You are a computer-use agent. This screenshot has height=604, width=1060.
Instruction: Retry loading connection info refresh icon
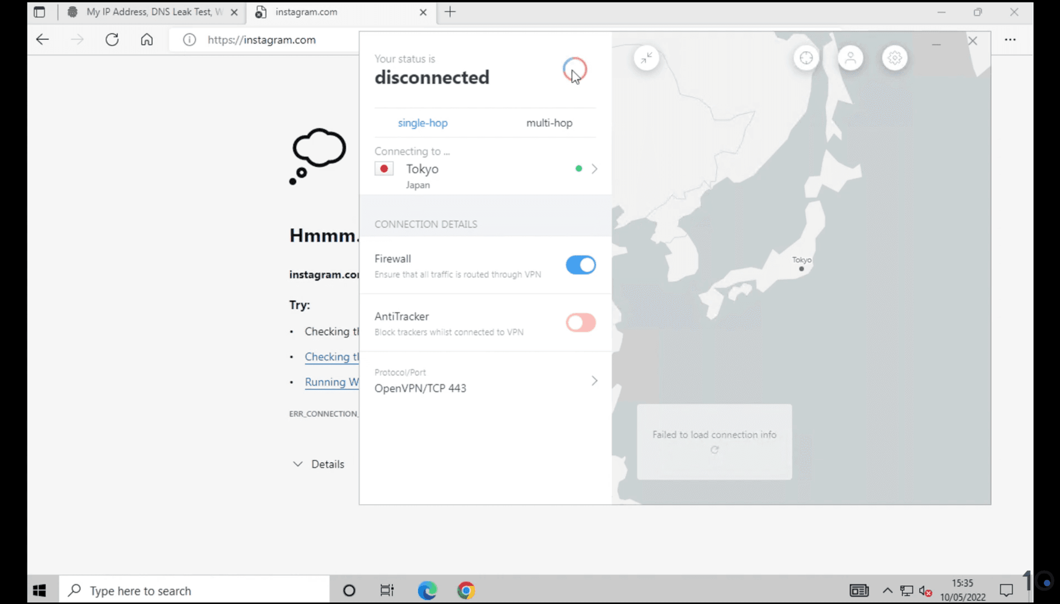point(715,450)
